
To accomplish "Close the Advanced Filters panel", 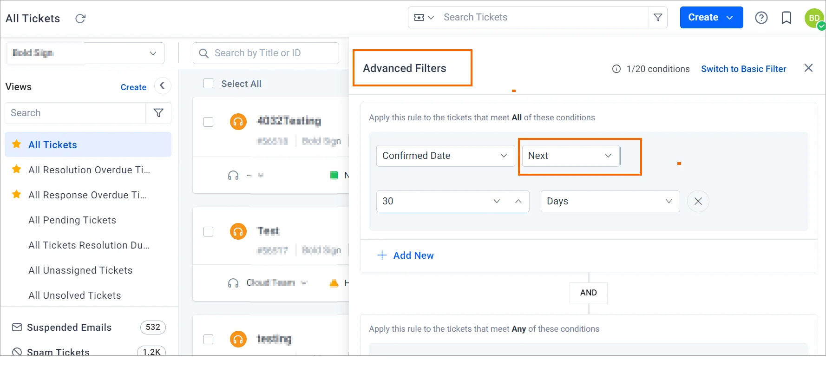I will tap(808, 68).
